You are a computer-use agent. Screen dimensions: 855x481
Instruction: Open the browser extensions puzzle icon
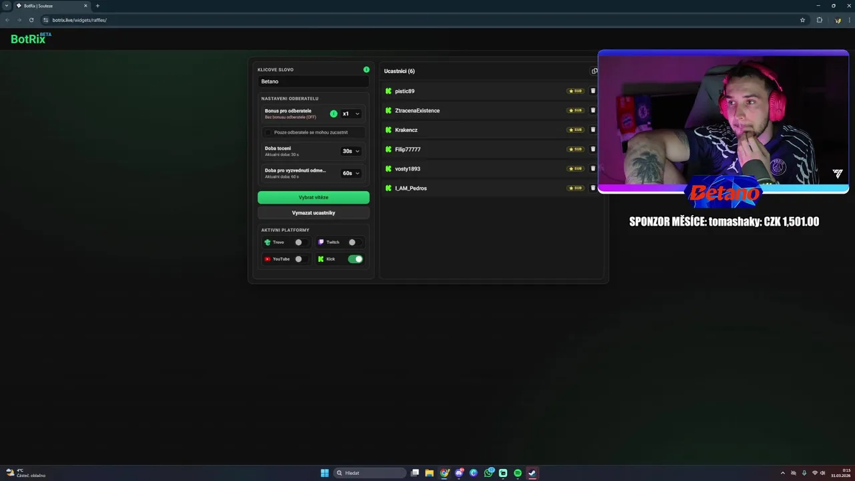click(x=820, y=20)
